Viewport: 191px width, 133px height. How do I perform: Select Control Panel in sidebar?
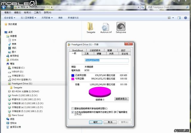coord(11,123)
